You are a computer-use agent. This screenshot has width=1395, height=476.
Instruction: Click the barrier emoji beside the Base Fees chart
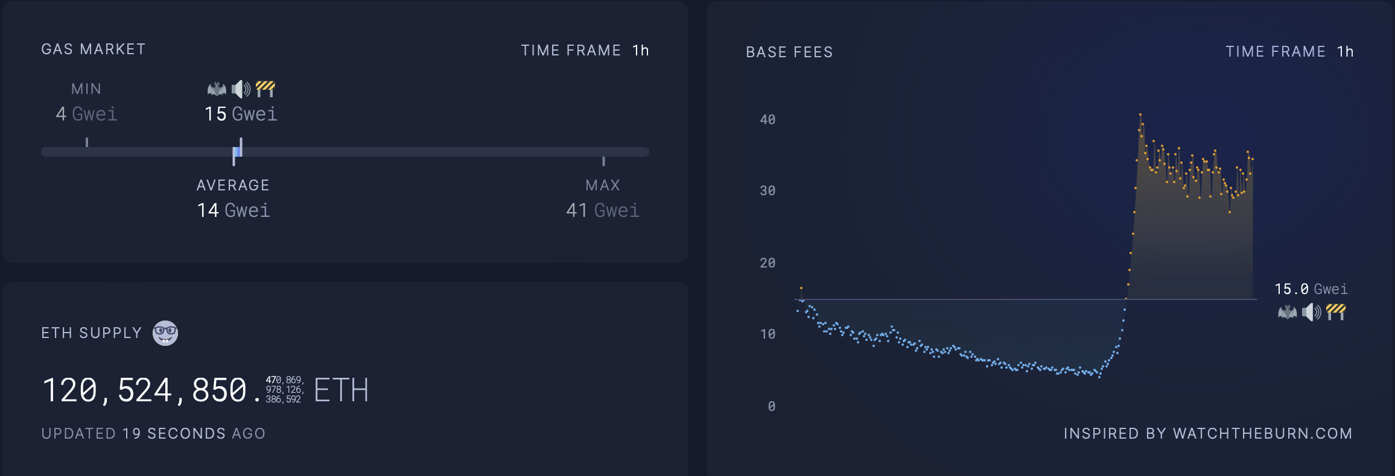[1336, 312]
